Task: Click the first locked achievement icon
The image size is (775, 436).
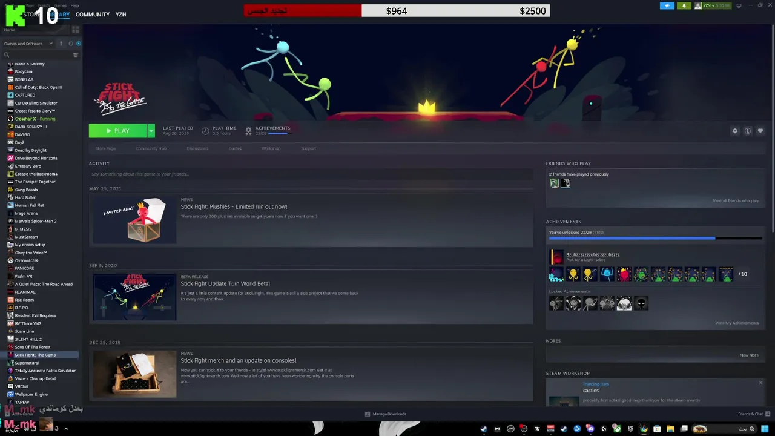Action: point(556,303)
